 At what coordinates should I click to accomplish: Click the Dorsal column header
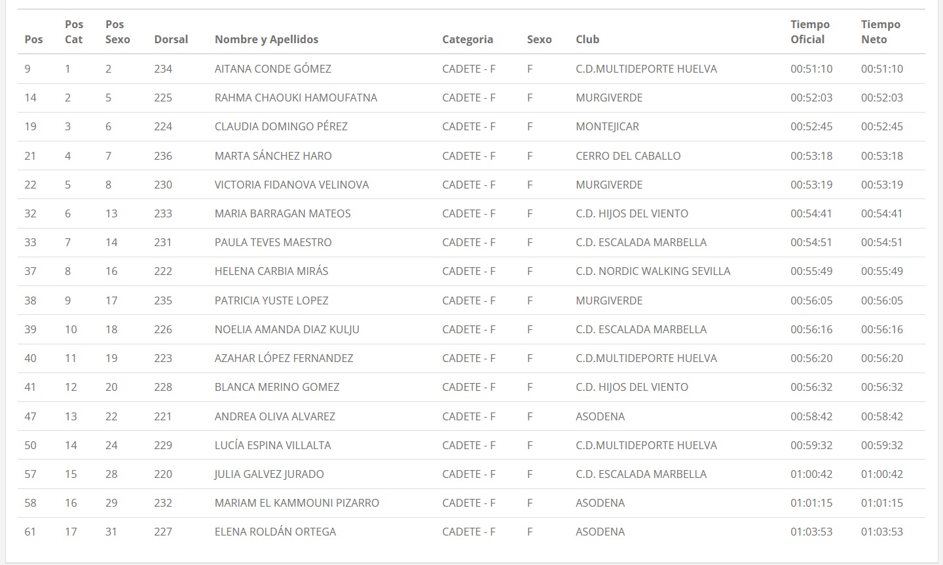click(x=171, y=39)
